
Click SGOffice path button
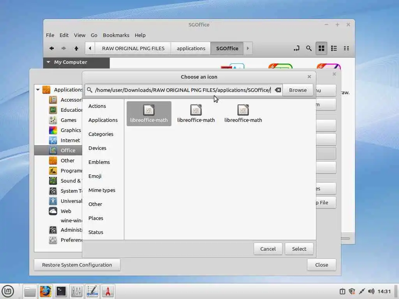(x=227, y=48)
